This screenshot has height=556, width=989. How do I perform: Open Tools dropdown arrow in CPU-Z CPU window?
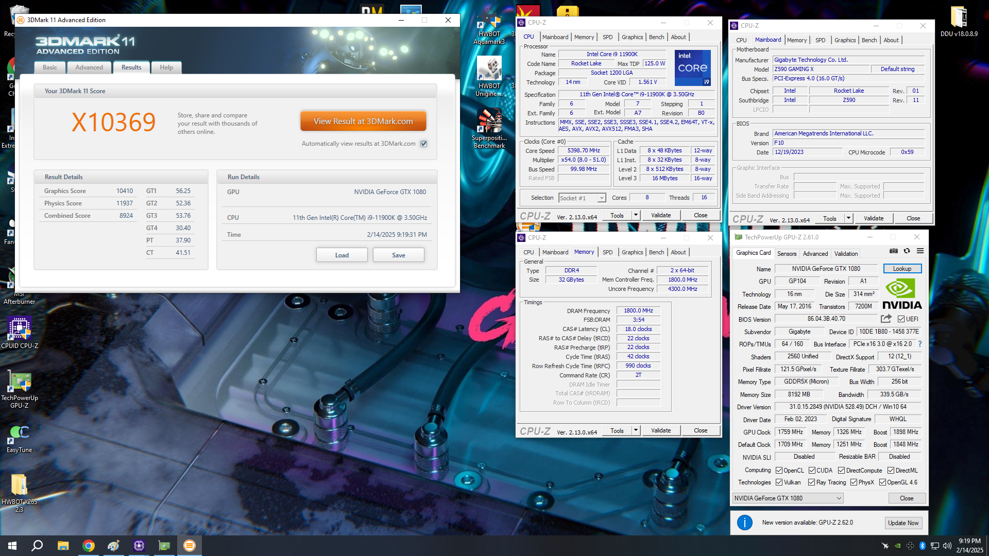click(636, 215)
